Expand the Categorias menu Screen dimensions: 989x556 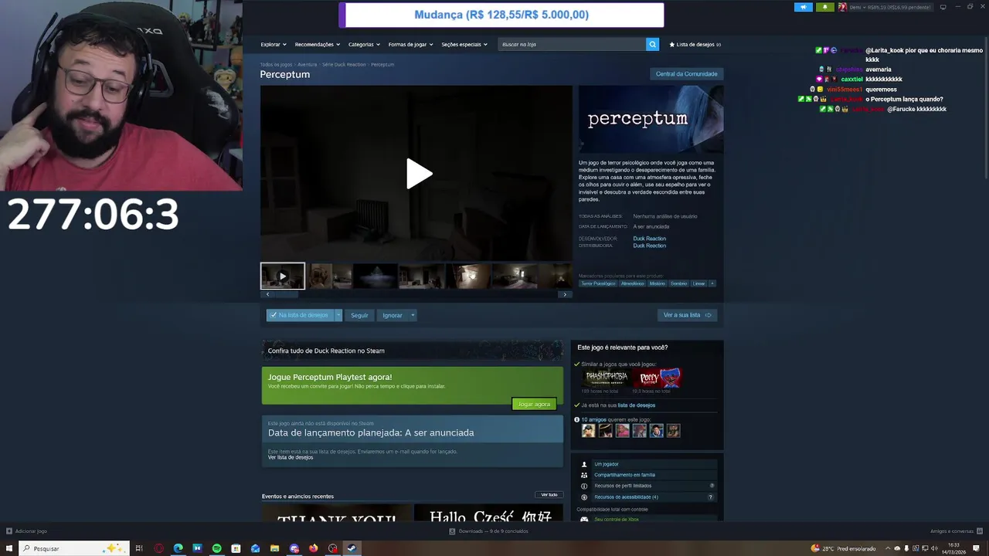(364, 45)
